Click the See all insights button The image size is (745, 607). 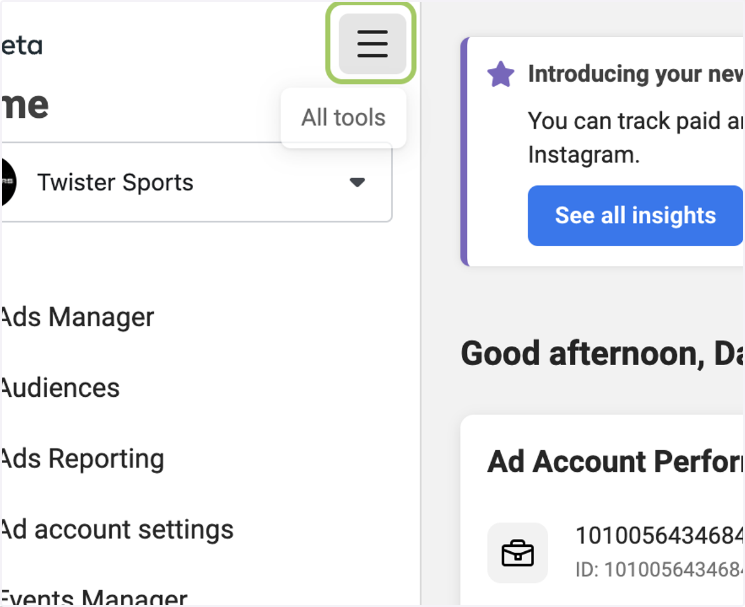pyautogui.click(x=636, y=216)
